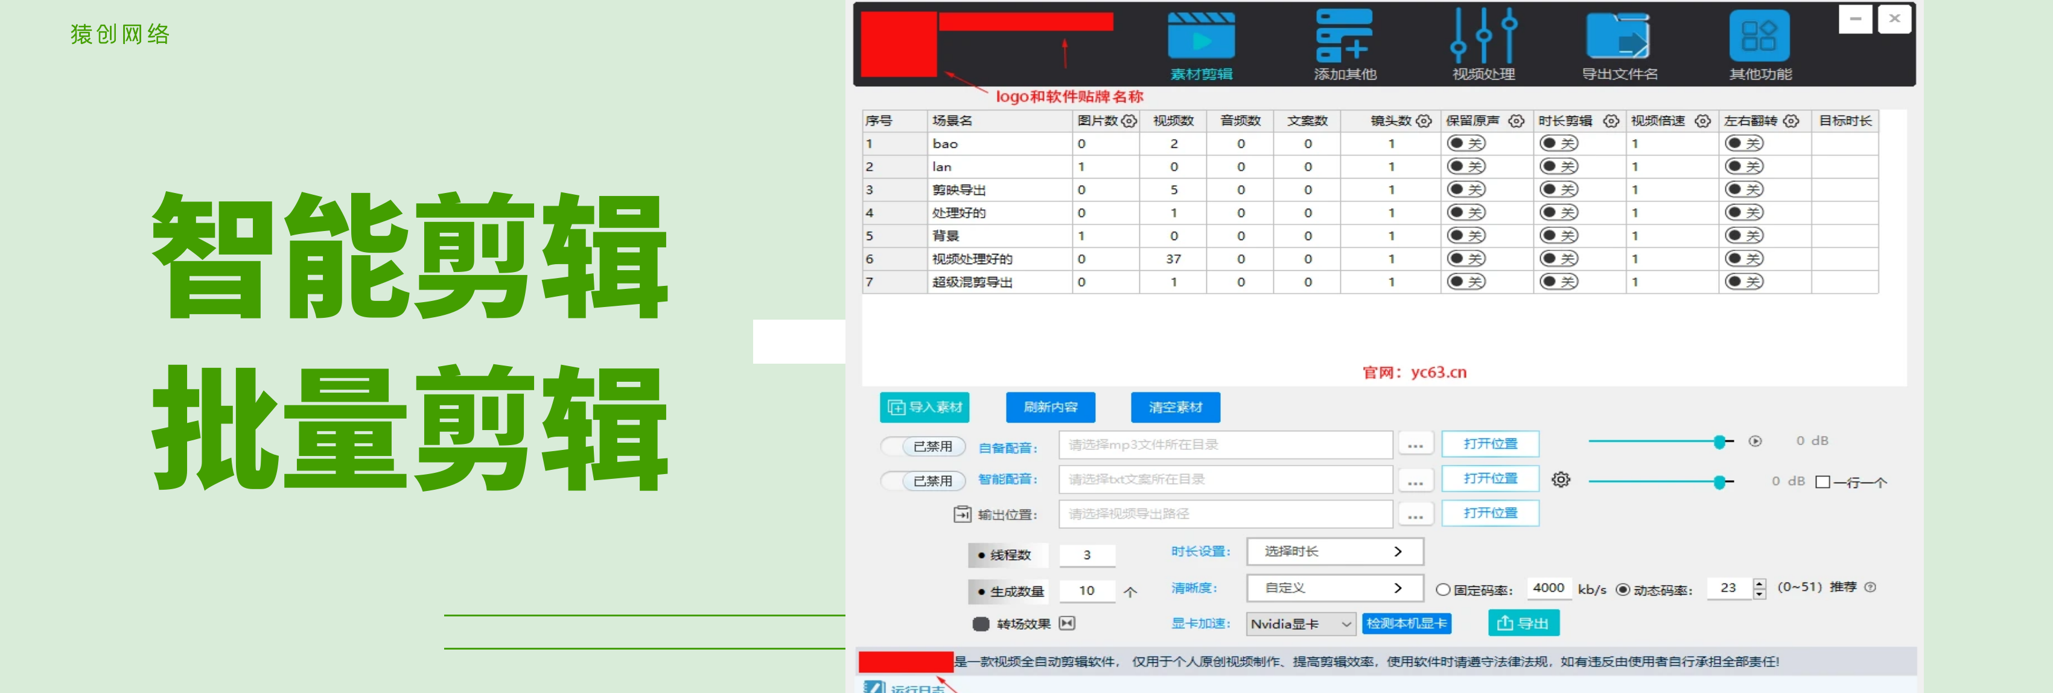This screenshot has width=2053, height=693.
Task: Click the 固定码率 4000 value field
Action: 1549,589
